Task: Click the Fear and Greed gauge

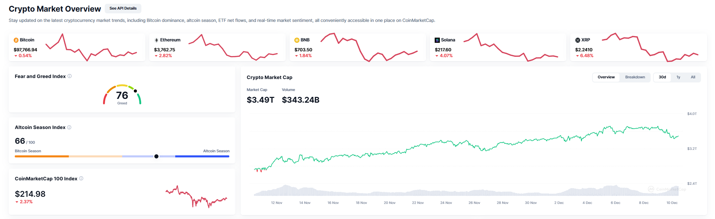Action: coord(122,95)
